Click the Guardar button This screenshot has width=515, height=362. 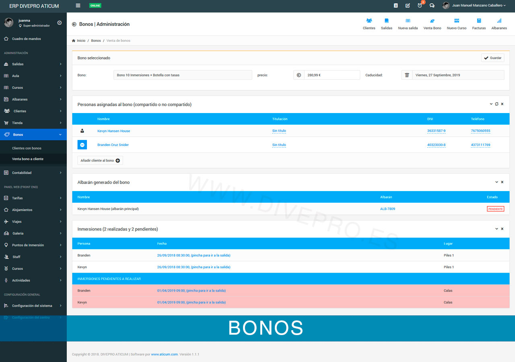point(492,58)
